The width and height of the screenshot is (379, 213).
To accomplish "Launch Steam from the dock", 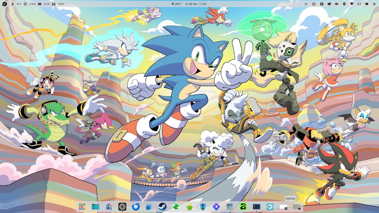I will pyautogui.click(x=162, y=207).
